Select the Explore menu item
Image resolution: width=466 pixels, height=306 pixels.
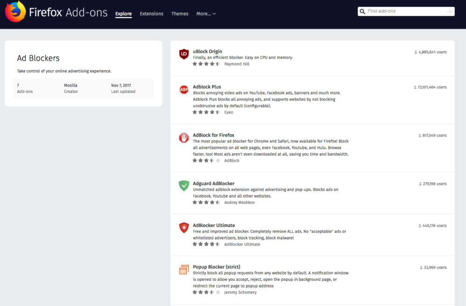(x=123, y=13)
